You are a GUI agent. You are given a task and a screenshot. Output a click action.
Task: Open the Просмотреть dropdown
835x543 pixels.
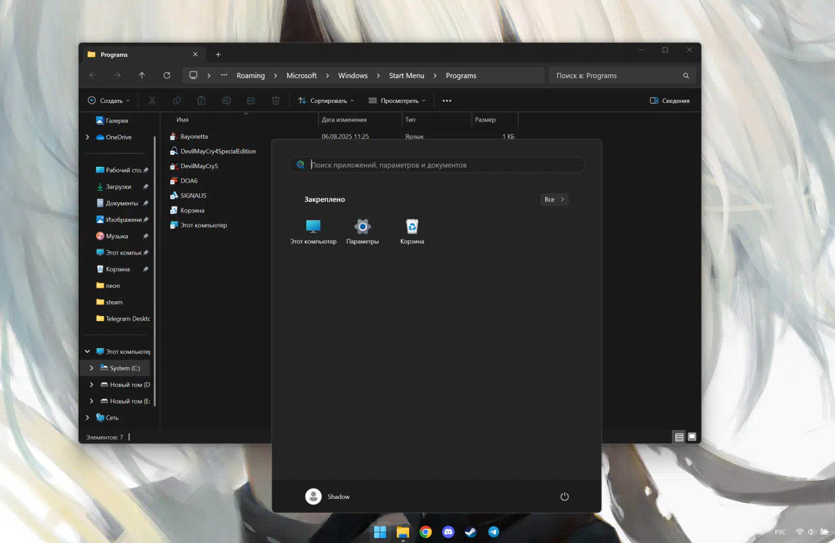pos(396,100)
